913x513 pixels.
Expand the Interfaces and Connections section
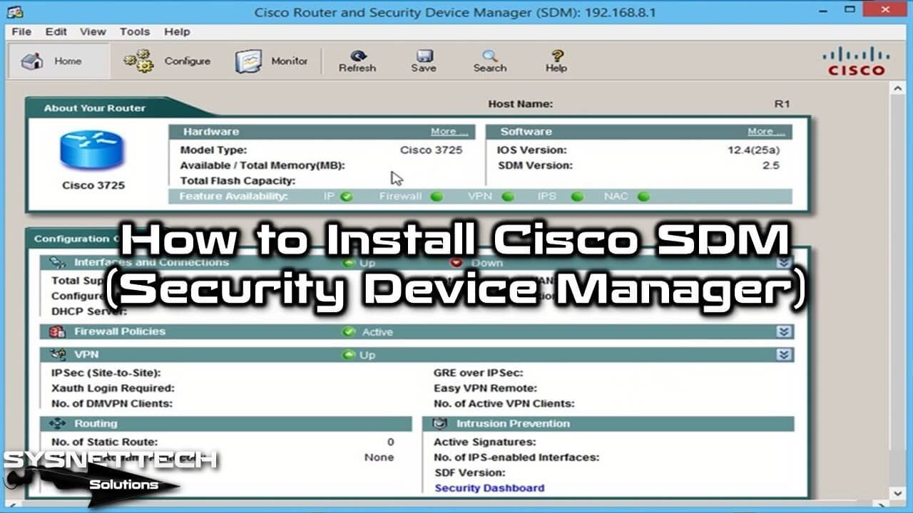(x=784, y=263)
